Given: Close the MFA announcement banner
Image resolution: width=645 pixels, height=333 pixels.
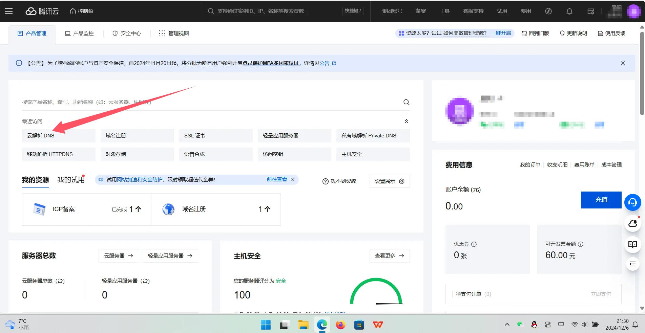Looking at the screenshot, I should click(x=623, y=63).
